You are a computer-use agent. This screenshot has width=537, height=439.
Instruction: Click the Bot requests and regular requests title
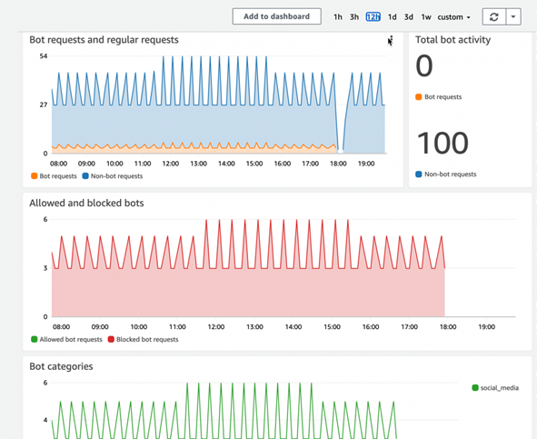[104, 40]
